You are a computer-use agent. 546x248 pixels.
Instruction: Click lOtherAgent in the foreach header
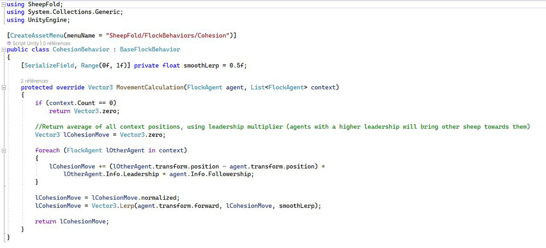125,150
